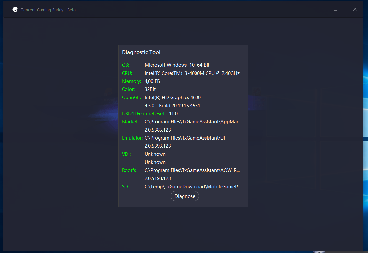Image resolution: width=368 pixels, height=253 pixels.
Task: Click the 'Diagnostic Tool' dialog title
Action: (x=141, y=52)
